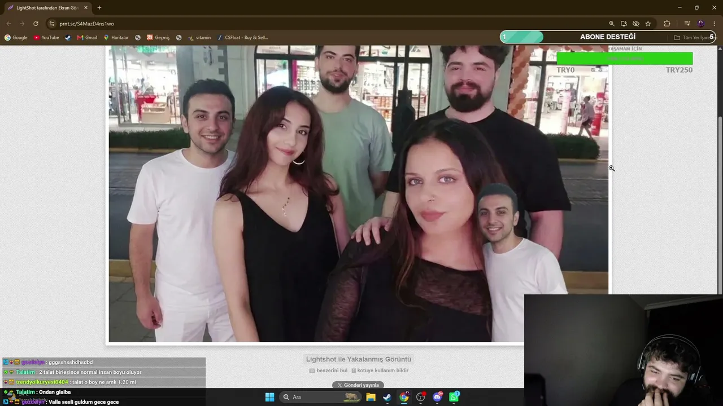The image size is (723, 406).
Task: Open the Google bookmark
Action: [16, 38]
